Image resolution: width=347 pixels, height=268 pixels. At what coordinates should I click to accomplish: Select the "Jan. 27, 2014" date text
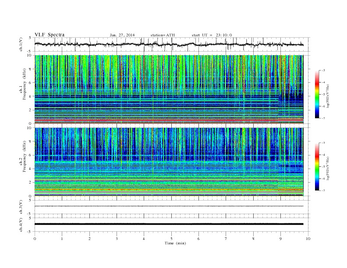pyautogui.click(x=122, y=35)
